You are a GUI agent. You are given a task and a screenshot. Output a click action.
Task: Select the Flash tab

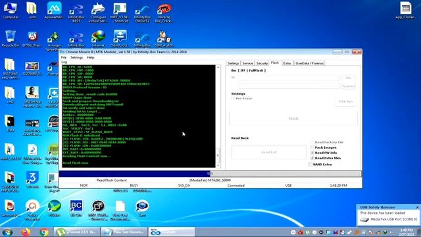[275, 63]
